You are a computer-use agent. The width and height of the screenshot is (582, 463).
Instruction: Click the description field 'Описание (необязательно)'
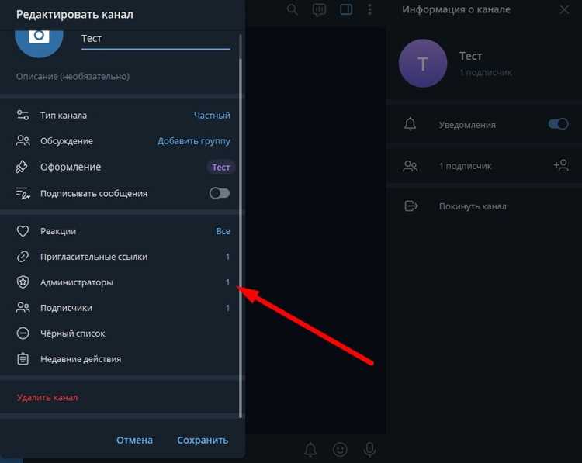pos(73,77)
